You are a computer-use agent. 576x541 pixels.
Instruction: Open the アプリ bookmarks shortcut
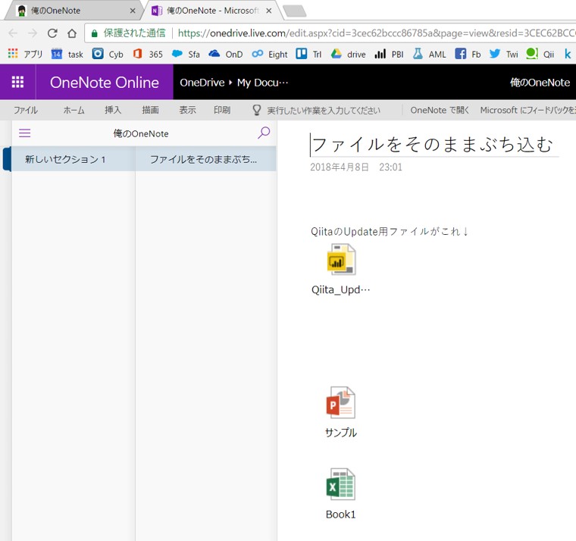point(25,54)
